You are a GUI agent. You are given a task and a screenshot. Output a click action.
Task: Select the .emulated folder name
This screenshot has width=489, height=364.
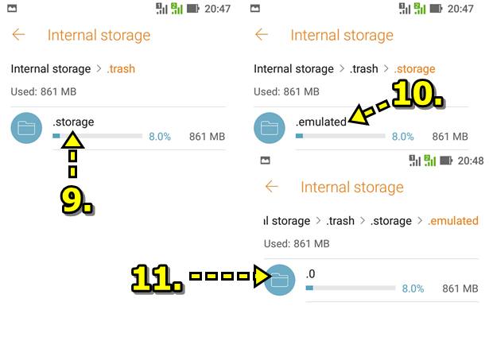tap(321, 122)
